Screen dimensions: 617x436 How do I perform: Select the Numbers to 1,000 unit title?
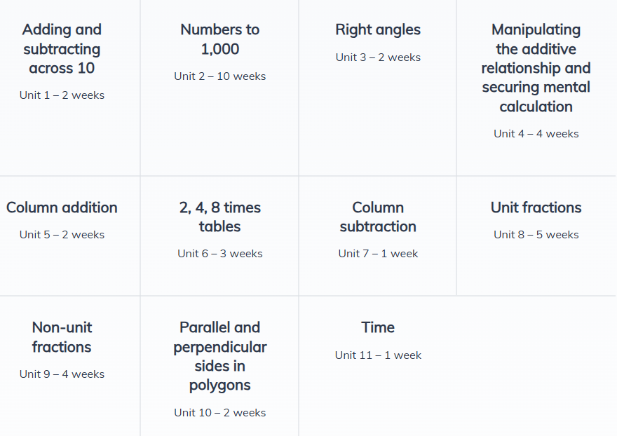point(219,39)
